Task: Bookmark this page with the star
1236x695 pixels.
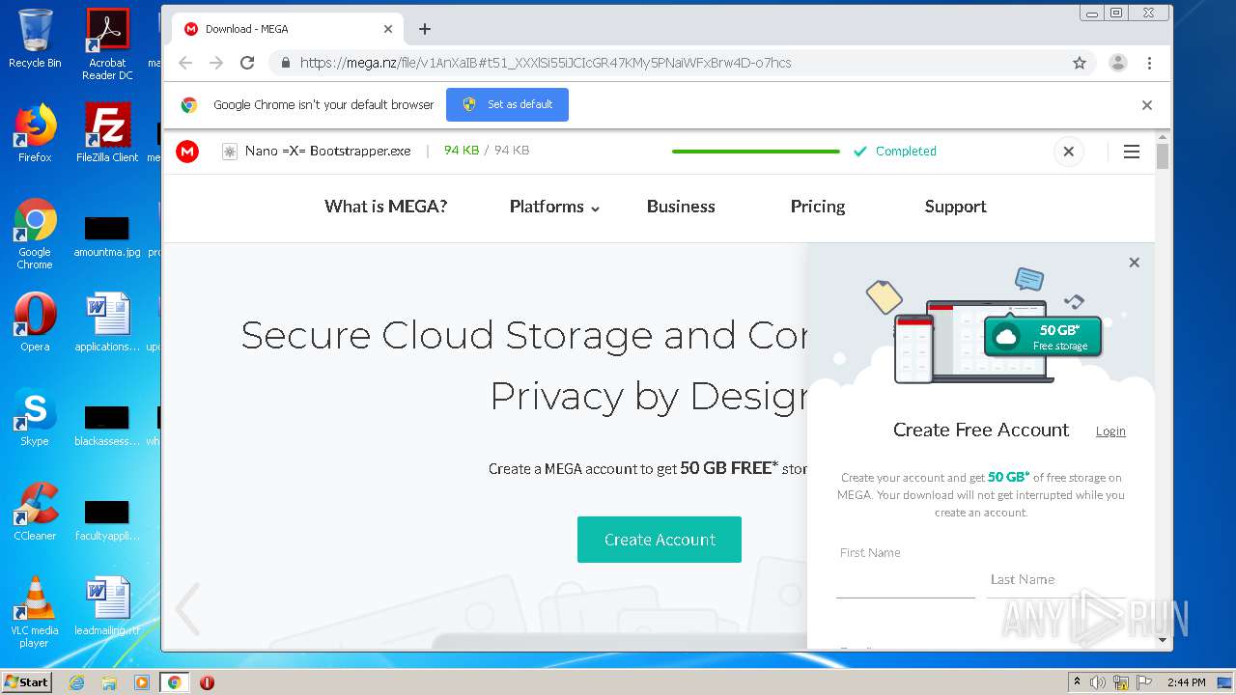Action: pos(1080,63)
